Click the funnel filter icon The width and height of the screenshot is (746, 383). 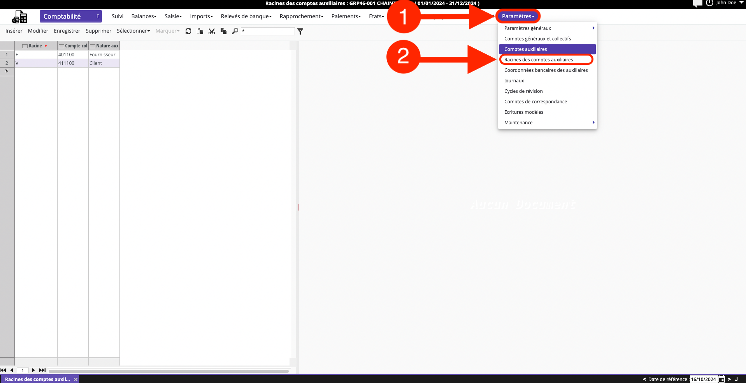point(300,31)
